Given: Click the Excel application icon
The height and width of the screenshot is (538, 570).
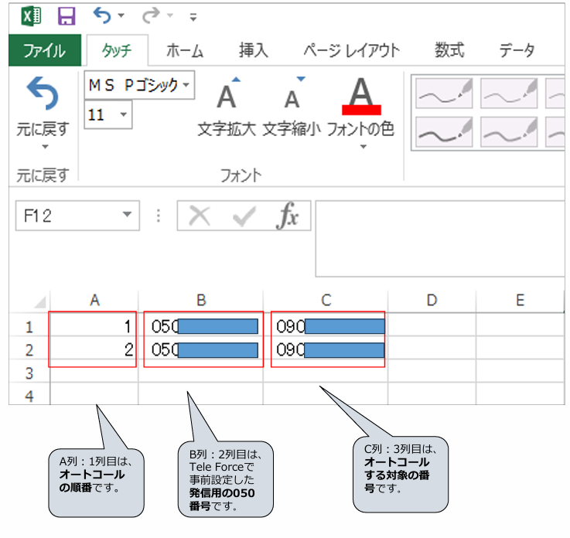Looking at the screenshot, I should pos(31,16).
